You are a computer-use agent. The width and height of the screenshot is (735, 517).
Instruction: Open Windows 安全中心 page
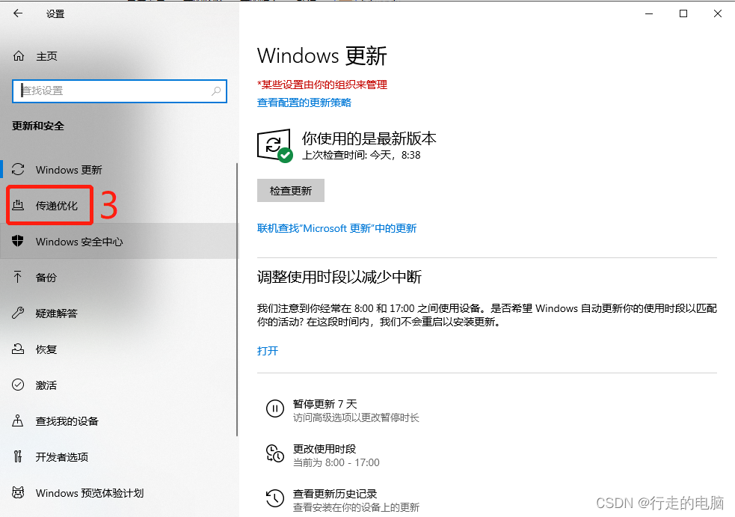click(x=119, y=241)
